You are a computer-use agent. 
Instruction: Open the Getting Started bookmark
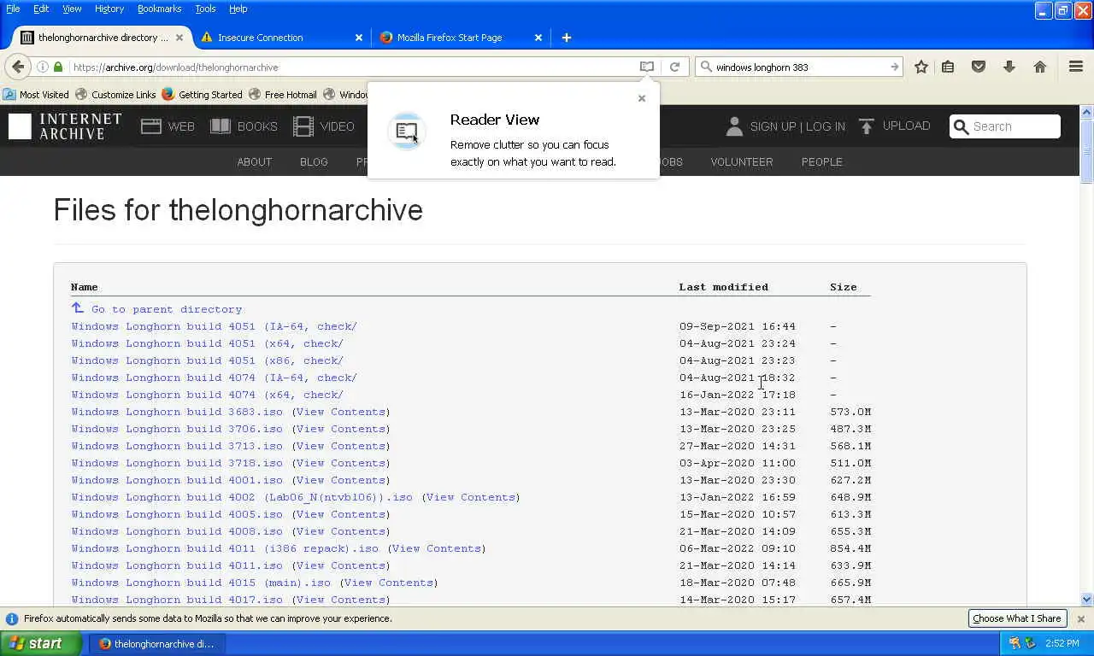tap(202, 95)
